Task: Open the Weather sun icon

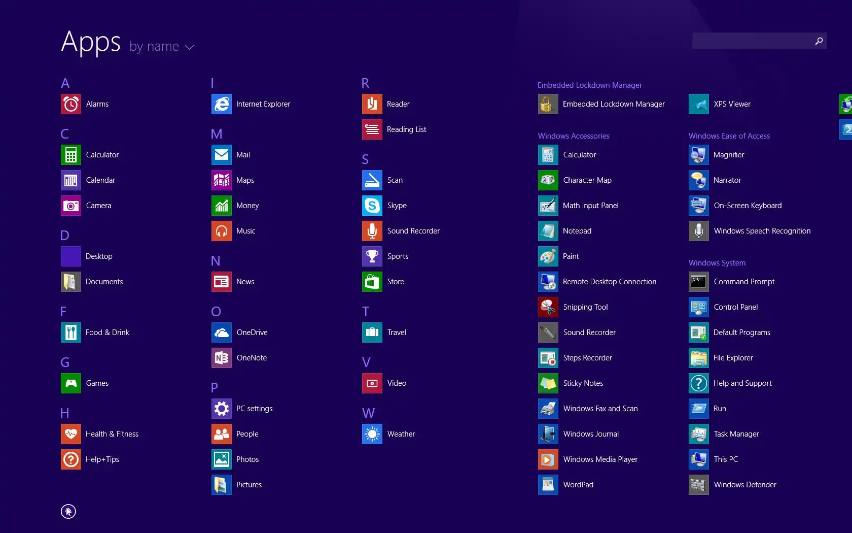Action: pyautogui.click(x=372, y=434)
